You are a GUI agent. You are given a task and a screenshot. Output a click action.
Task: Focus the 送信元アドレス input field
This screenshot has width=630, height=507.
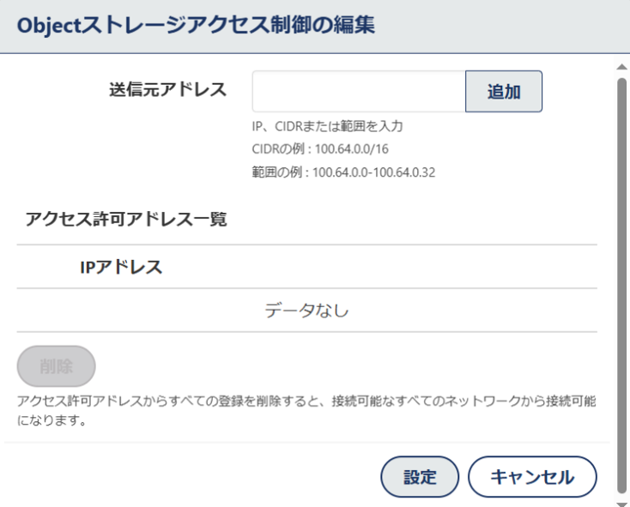pos(359,92)
